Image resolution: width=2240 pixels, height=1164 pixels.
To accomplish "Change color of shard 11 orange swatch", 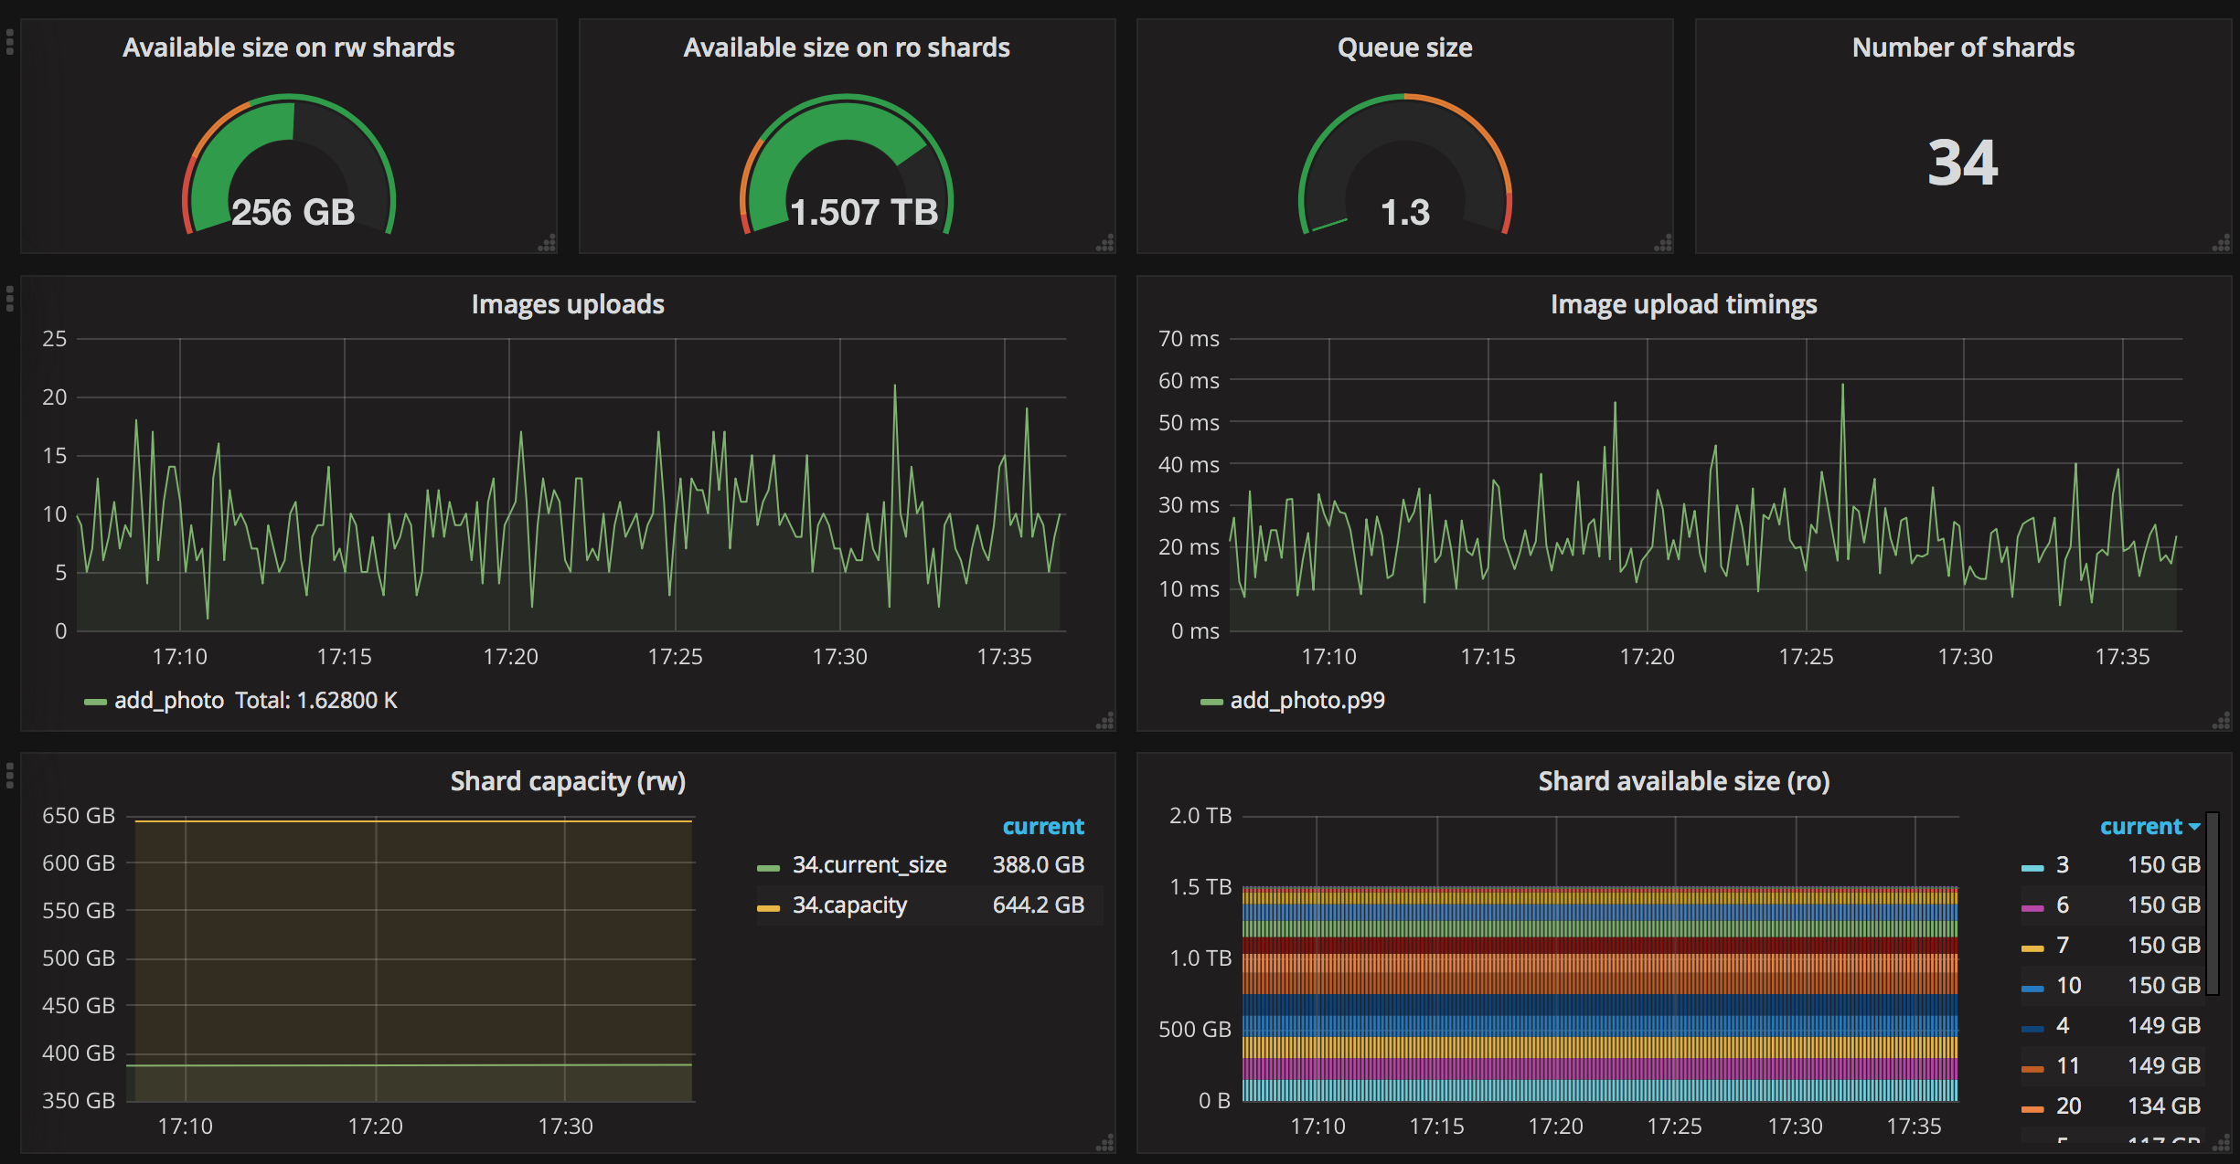I will [2032, 1069].
